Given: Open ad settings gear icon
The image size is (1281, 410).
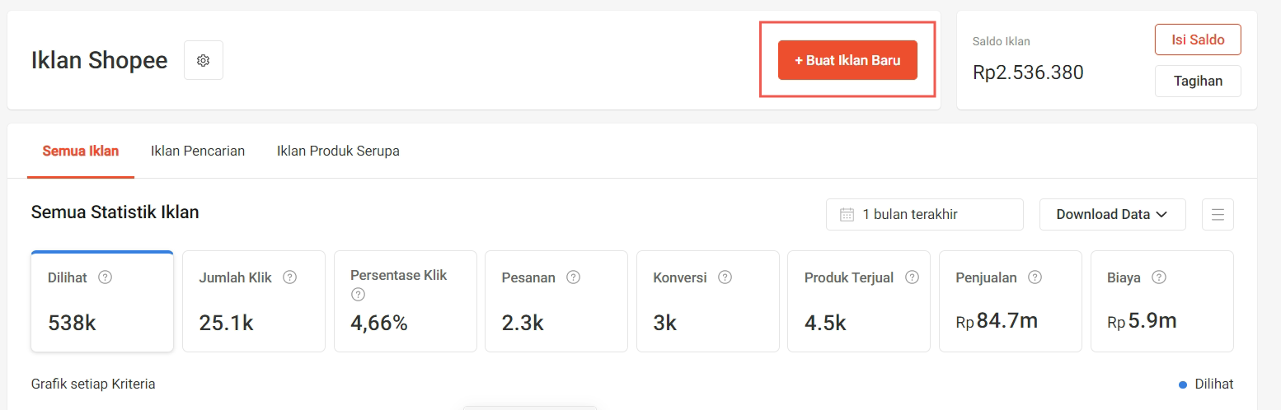Looking at the screenshot, I should (x=204, y=60).
